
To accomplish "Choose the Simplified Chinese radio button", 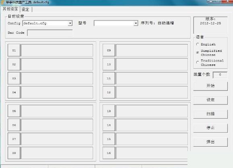I will tap(198, 53).
